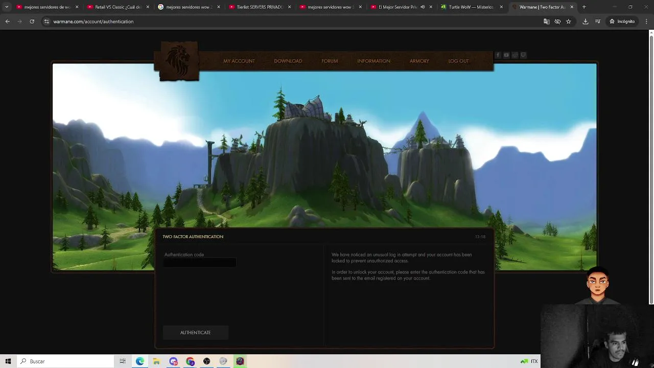Open Task View on taskbar
Viewport: 654px width, 368px height.
[x=123, y=361]
